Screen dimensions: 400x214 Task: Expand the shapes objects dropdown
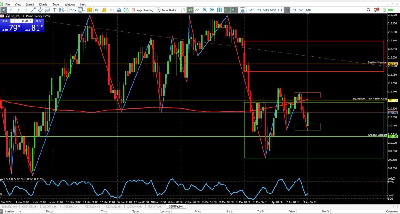tap(65, 10)
